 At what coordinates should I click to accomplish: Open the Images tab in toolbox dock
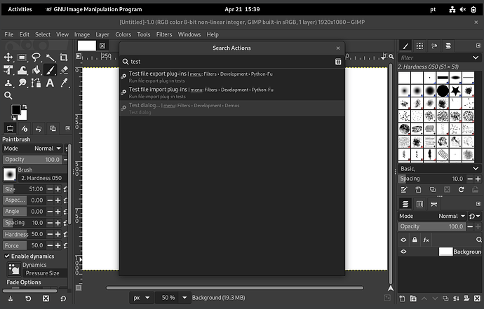pos(53,128)
